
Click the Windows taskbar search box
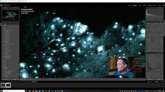tap(14, 91)
